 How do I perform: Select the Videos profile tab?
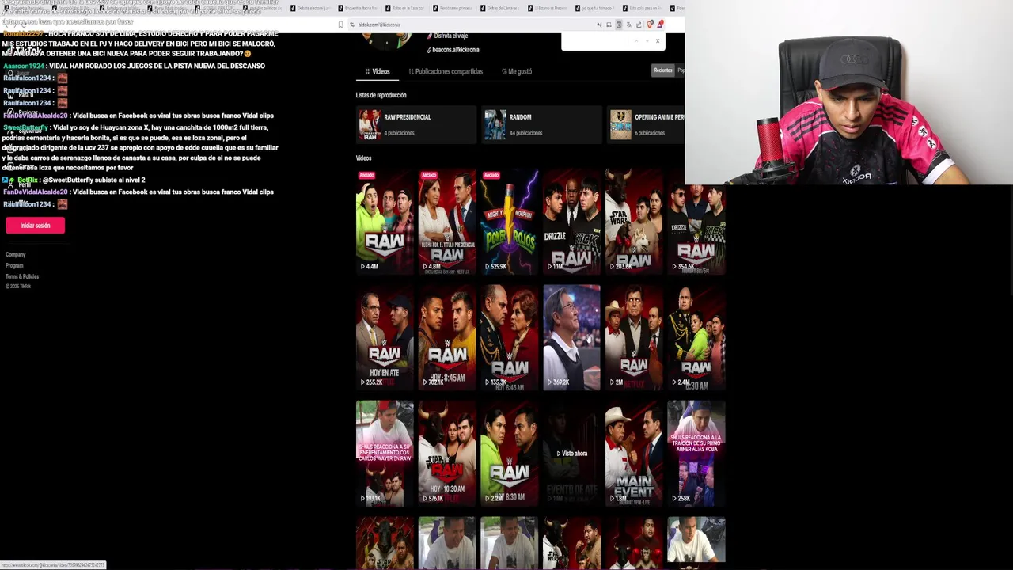click(x=378, y=71)
